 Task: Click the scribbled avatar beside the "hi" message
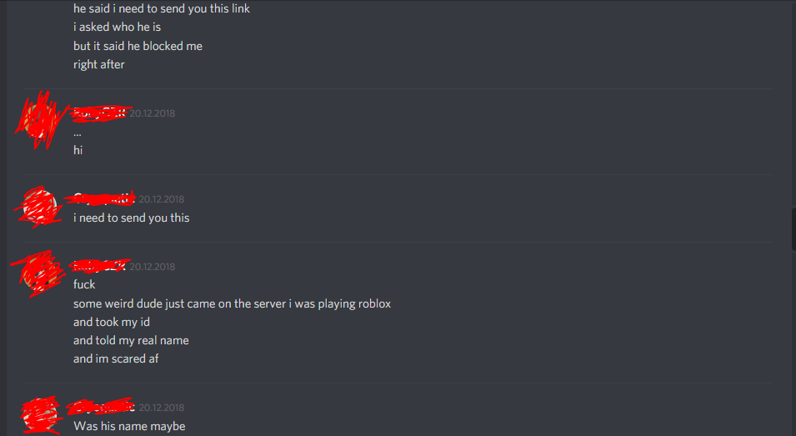pos(41,120)
